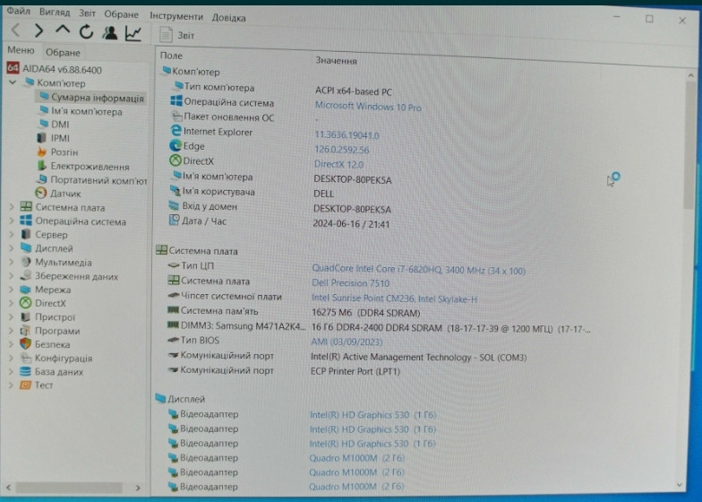This screenshot has width=702, height=502.
Task: Select the DIMM3: Samsung M471A2K4 row
Action: [x=378, y=327]
